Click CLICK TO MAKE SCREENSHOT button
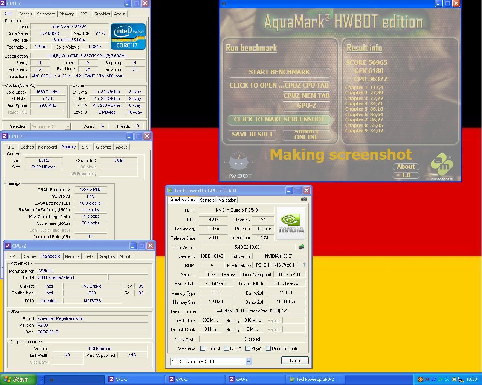Viewport: 482px width, 385px height. [x=279, y=119]
